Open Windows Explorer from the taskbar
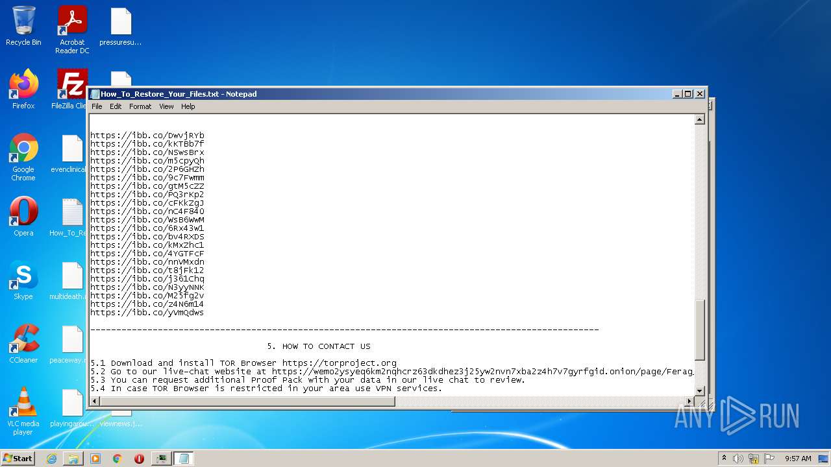The image size is (831, 467). (73, 459)
